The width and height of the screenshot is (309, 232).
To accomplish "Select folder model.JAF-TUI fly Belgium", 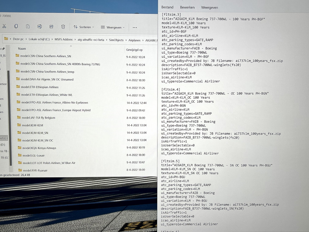I will [39, 117].
